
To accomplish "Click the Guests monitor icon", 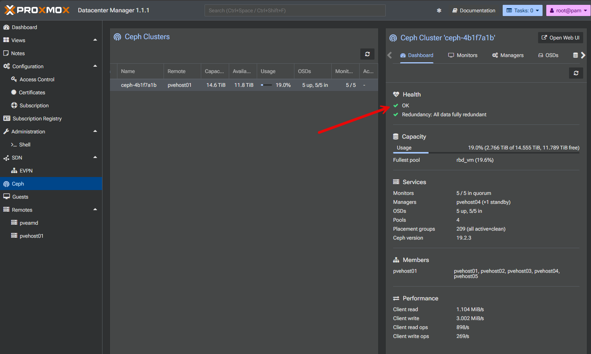I will click(x=6, y=196).
